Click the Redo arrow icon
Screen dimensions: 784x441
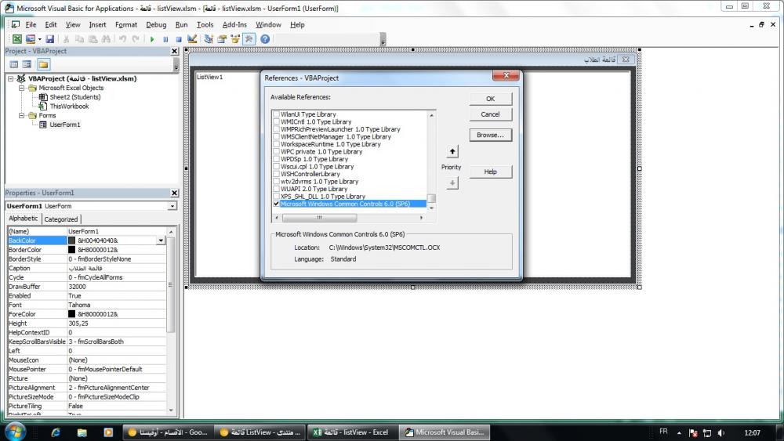pos(136,39)
